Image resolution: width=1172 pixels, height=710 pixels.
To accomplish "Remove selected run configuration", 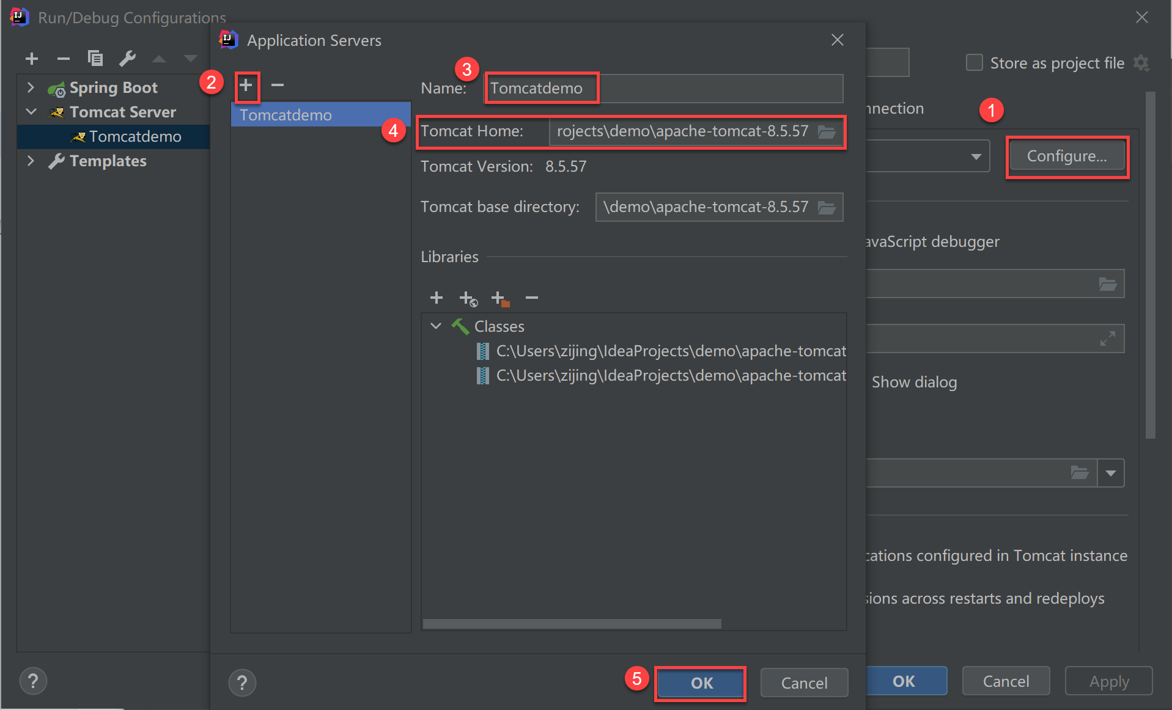I will 64,59.
